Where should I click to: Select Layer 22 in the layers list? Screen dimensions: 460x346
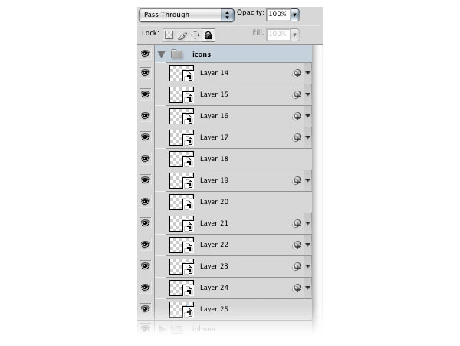pos(238,245)
